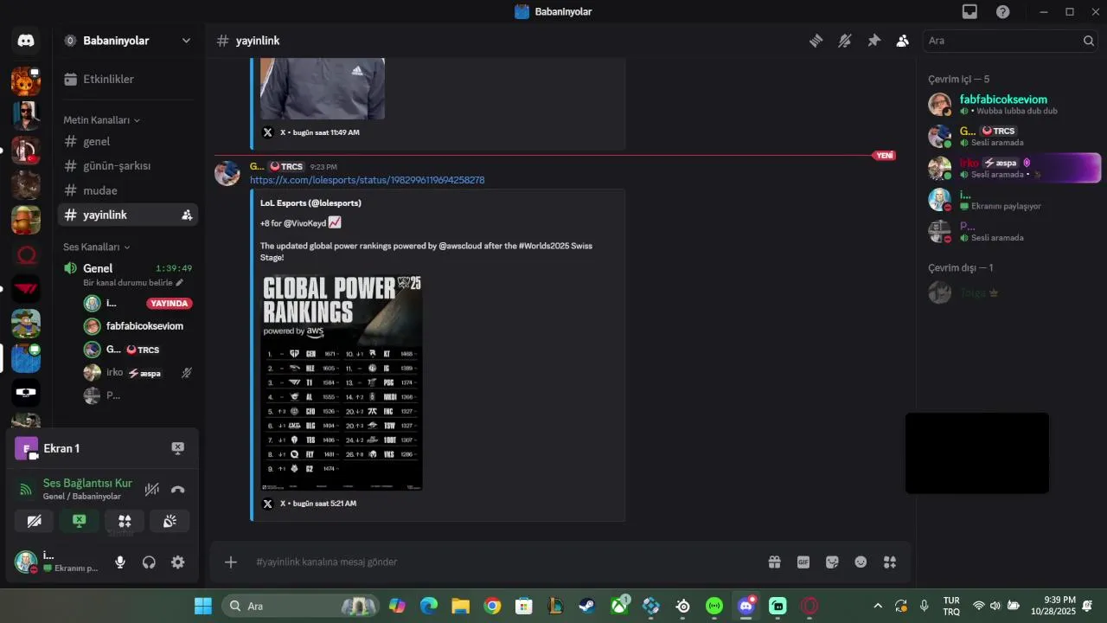Open File Explorer from taskbar
Image resolution: width=1107 pixels, height=623 pixels.
coord(460,606)
